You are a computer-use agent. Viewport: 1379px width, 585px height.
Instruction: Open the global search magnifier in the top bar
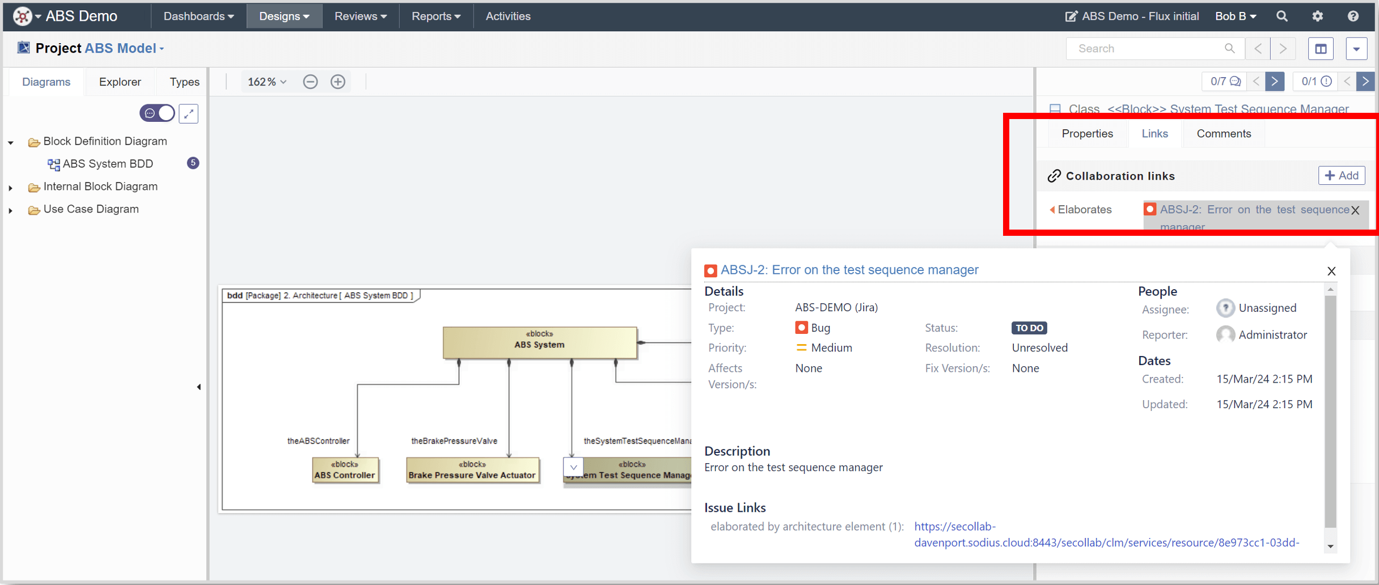point(1282,16)
